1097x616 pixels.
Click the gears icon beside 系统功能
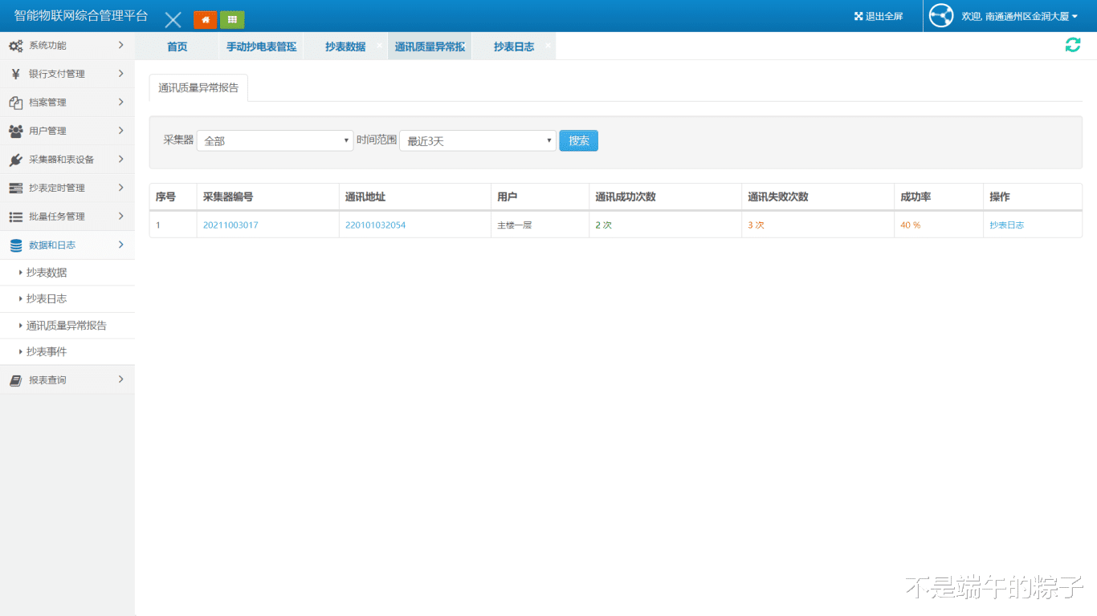coord(15,46)
